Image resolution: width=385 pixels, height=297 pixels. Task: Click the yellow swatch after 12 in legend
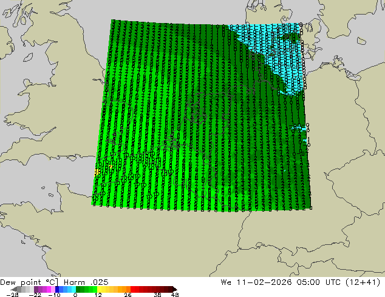pyautogui.click(x=99, y=289)
